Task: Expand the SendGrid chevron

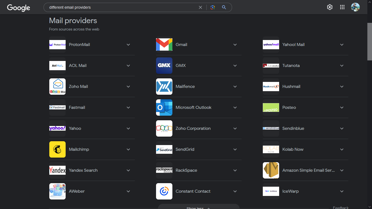Action: pos(235,149)
